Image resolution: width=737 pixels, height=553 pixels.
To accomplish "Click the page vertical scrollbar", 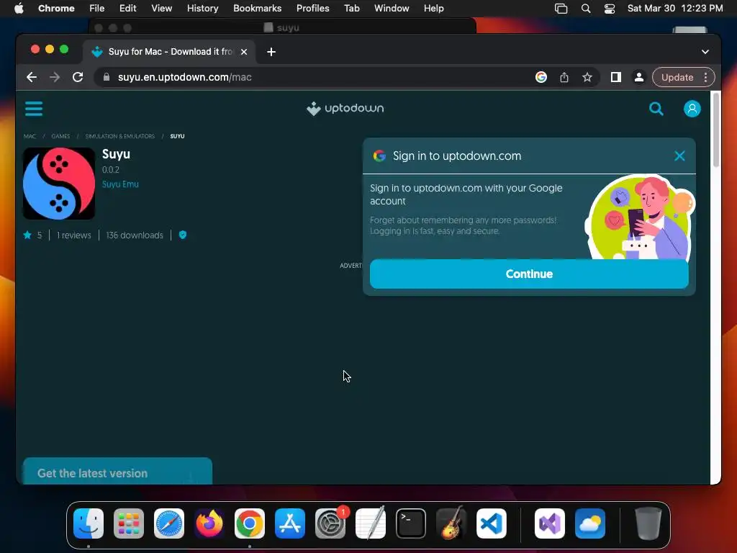I will point(715,130).
